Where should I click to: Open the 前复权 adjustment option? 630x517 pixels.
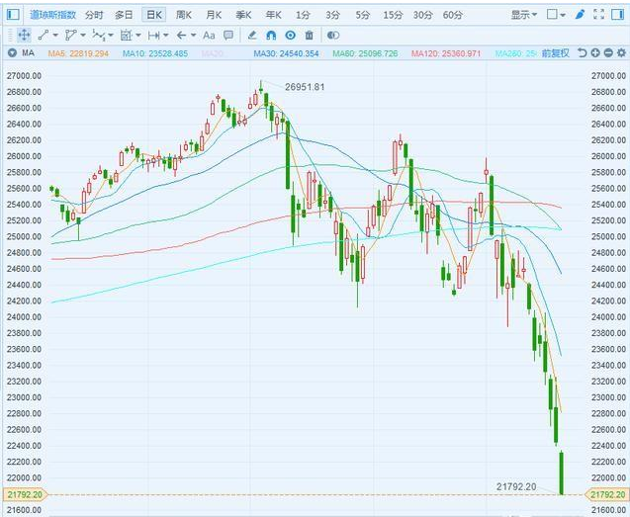pyautogui.click(x=556, y=53)
